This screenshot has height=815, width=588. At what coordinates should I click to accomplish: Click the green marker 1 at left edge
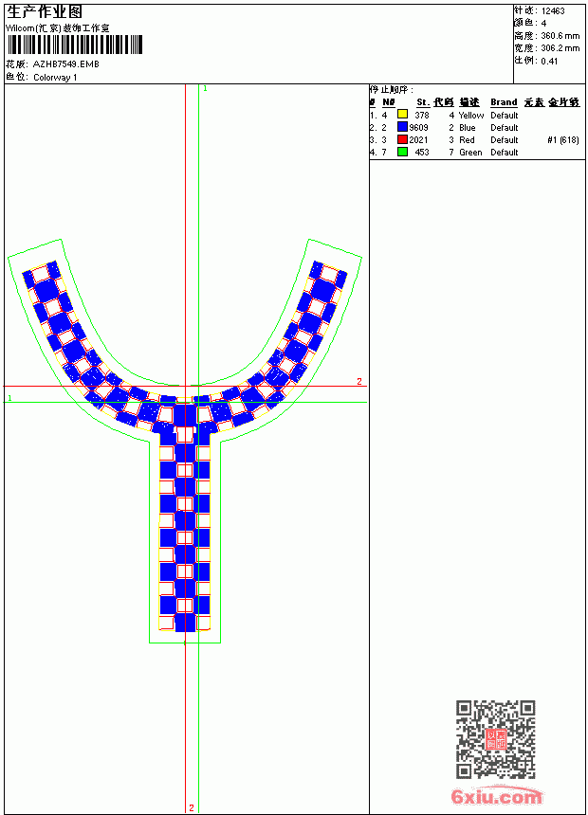9,398
